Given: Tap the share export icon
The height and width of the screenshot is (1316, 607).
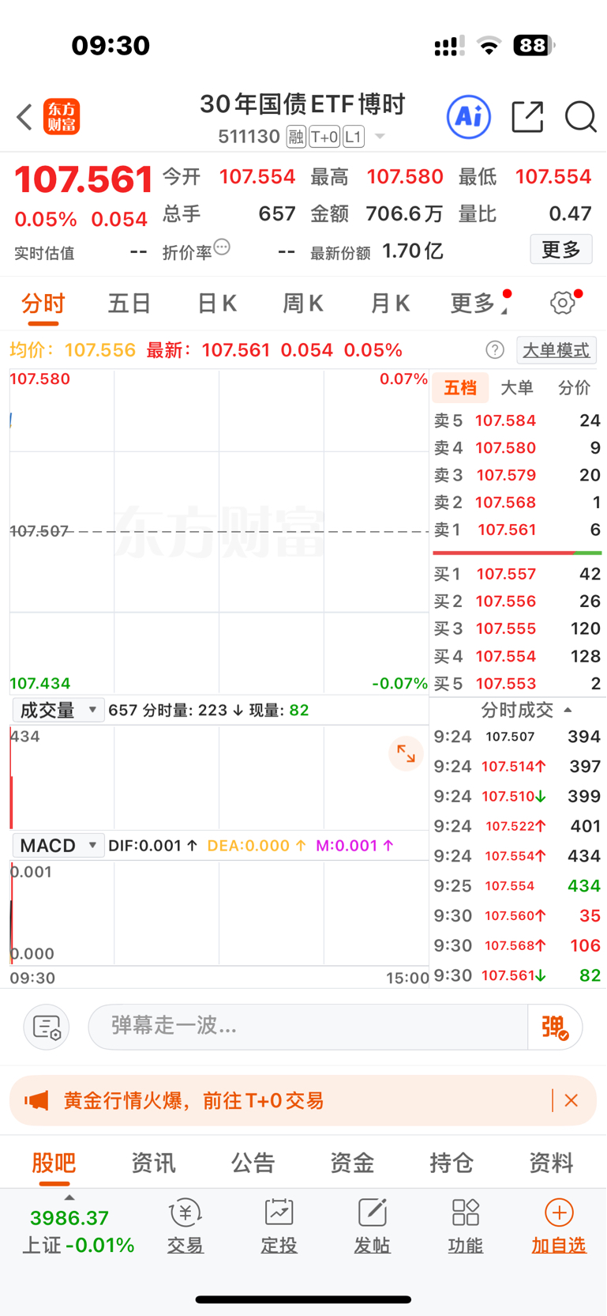Looking at the screenshot, I should [x=527, y=117].
